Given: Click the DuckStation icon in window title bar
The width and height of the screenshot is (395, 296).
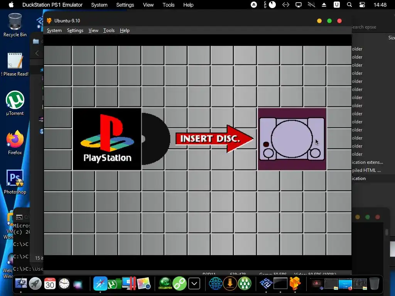Looking at the screenshot, I should tap(49, 21).
